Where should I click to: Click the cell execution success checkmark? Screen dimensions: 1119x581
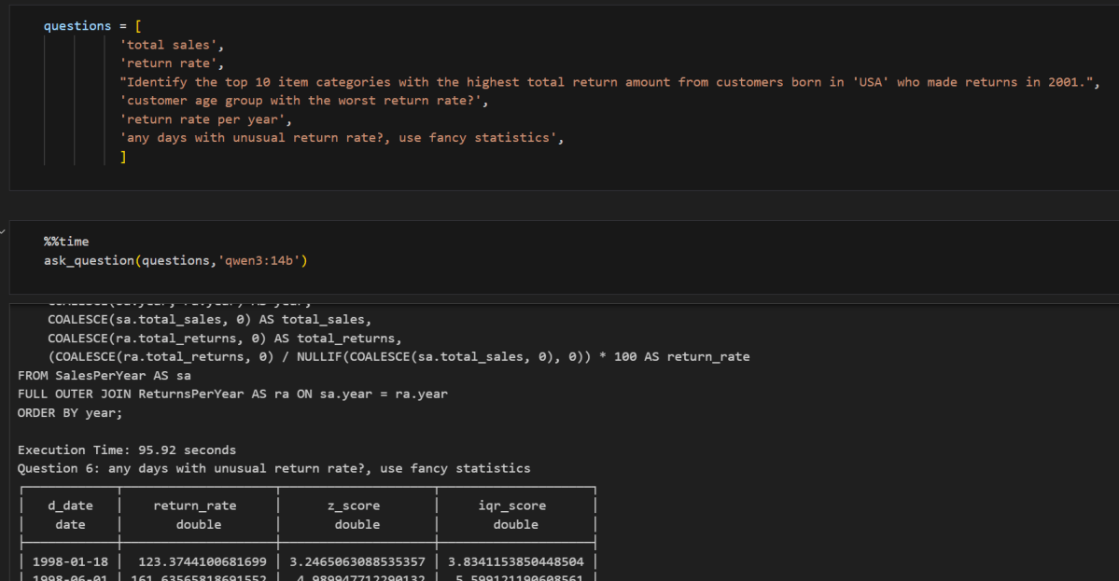(x=4, y=229)
